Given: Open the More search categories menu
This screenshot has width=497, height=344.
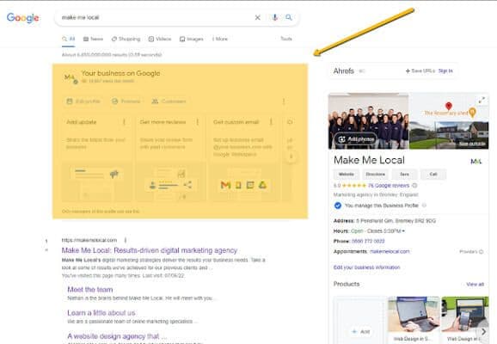Looking at the screenshot, I should pyautogui.click(x=220, y=39).
